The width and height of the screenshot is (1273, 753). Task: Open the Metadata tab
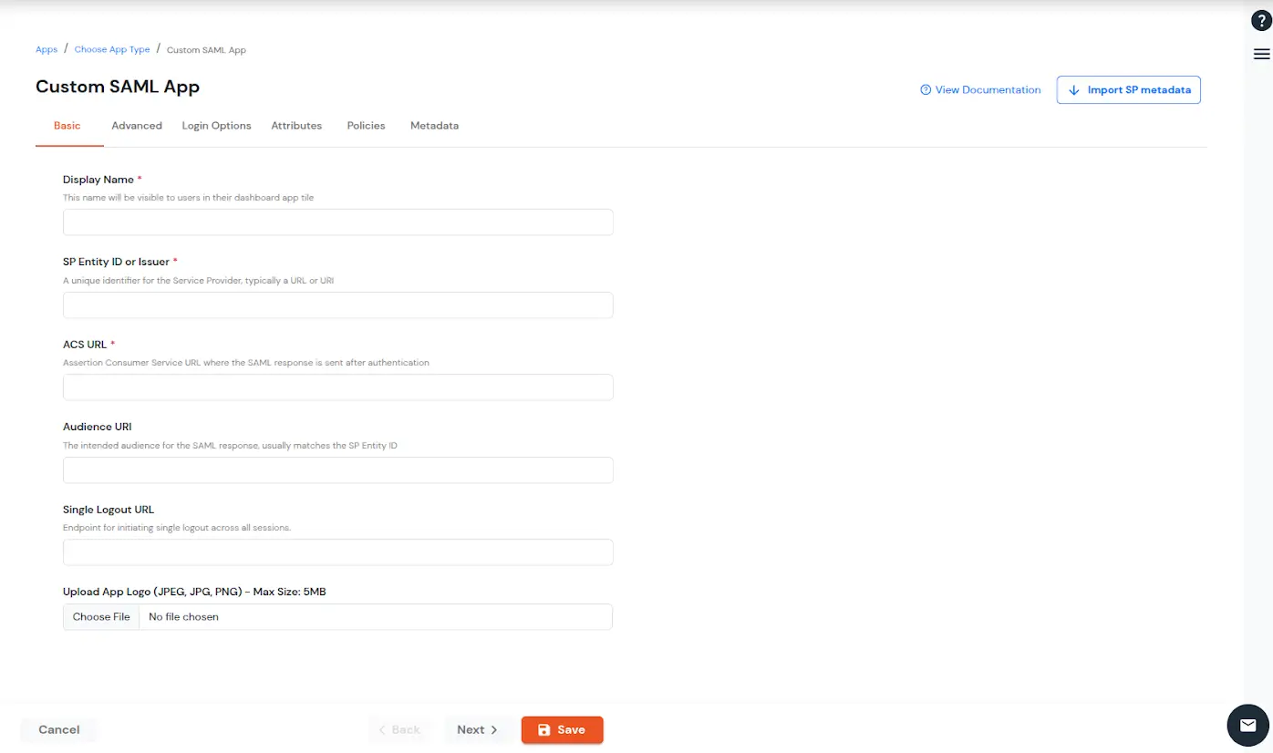(434, 125)
